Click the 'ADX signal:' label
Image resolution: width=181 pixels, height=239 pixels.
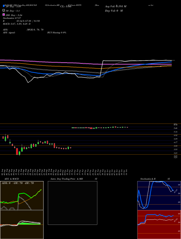(x=9, y=33)
